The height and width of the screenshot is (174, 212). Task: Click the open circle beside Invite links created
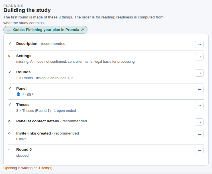tap(9, 133)
